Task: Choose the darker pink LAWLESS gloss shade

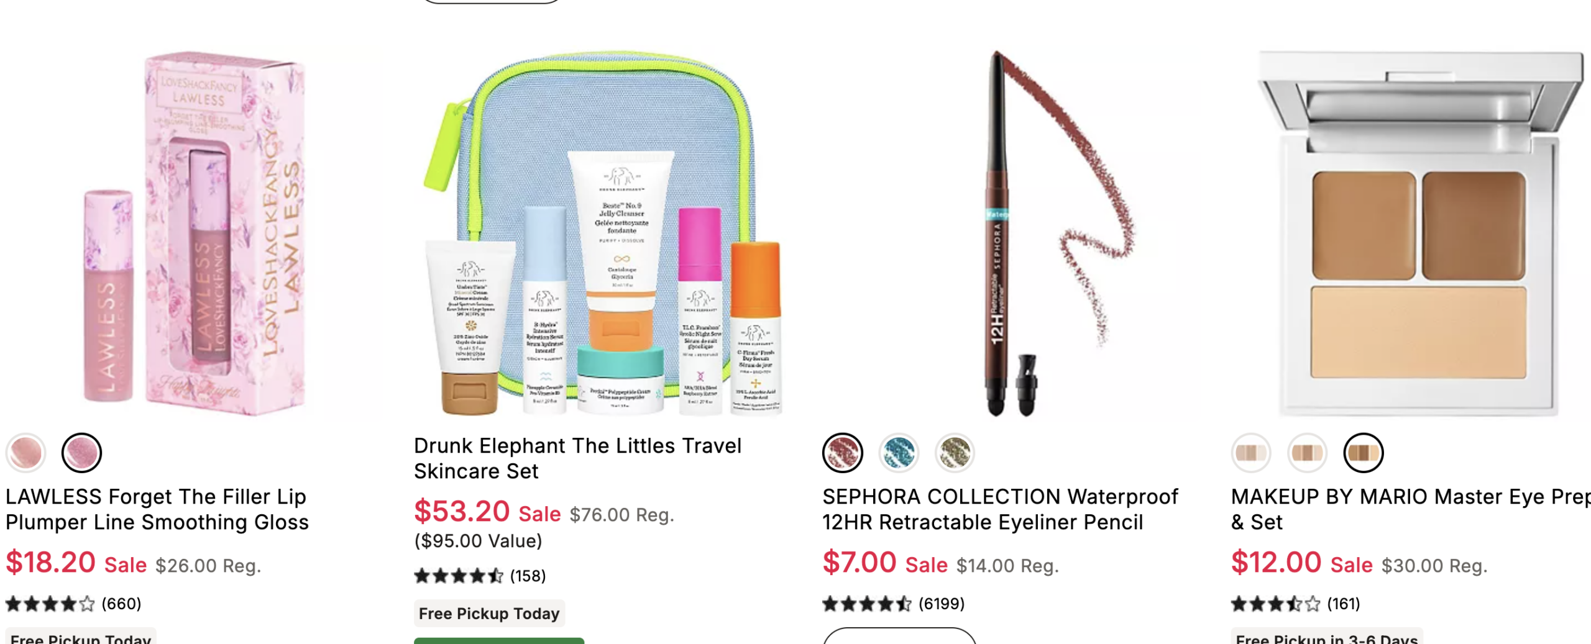Action: (x=81, y=452)
